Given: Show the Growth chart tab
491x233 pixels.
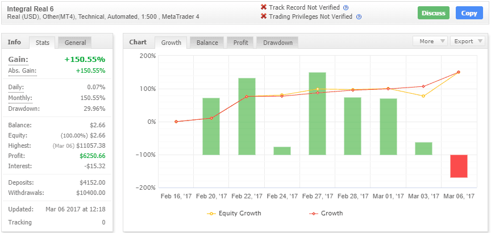Looking at the screenshot, I should click(x=171, y=43).
